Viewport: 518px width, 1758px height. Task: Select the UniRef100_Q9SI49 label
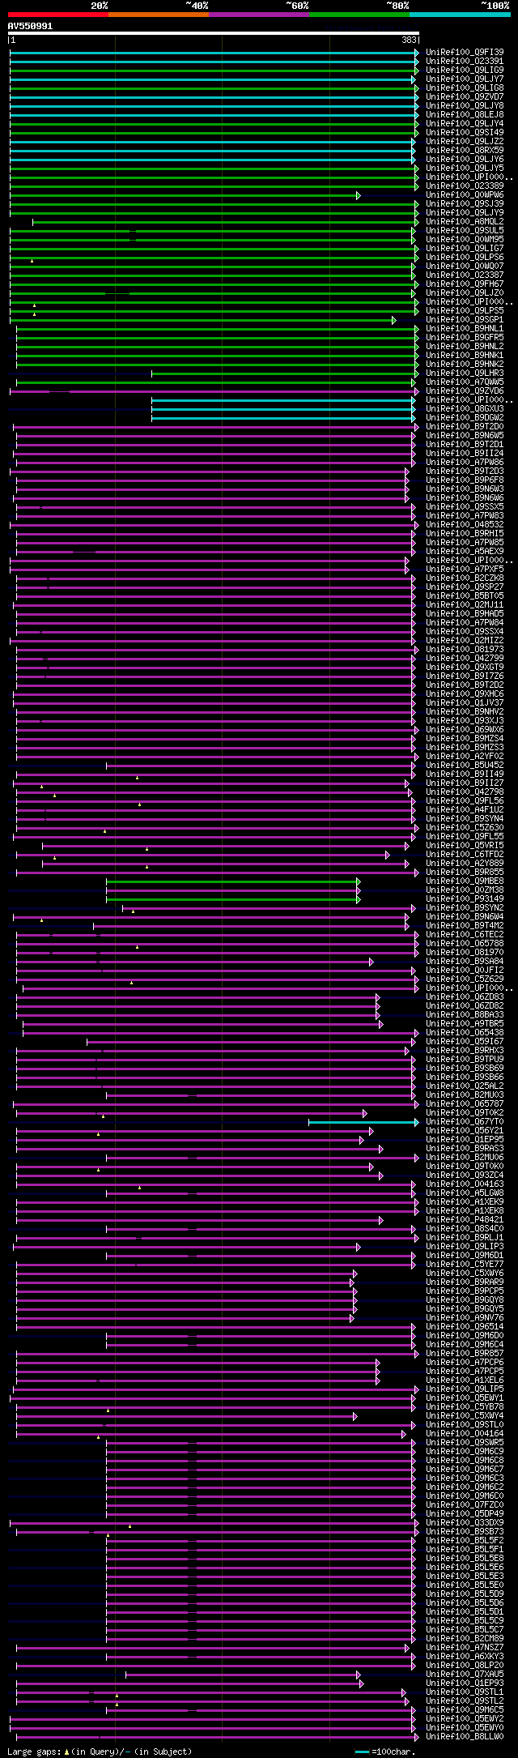click(465, 133)
